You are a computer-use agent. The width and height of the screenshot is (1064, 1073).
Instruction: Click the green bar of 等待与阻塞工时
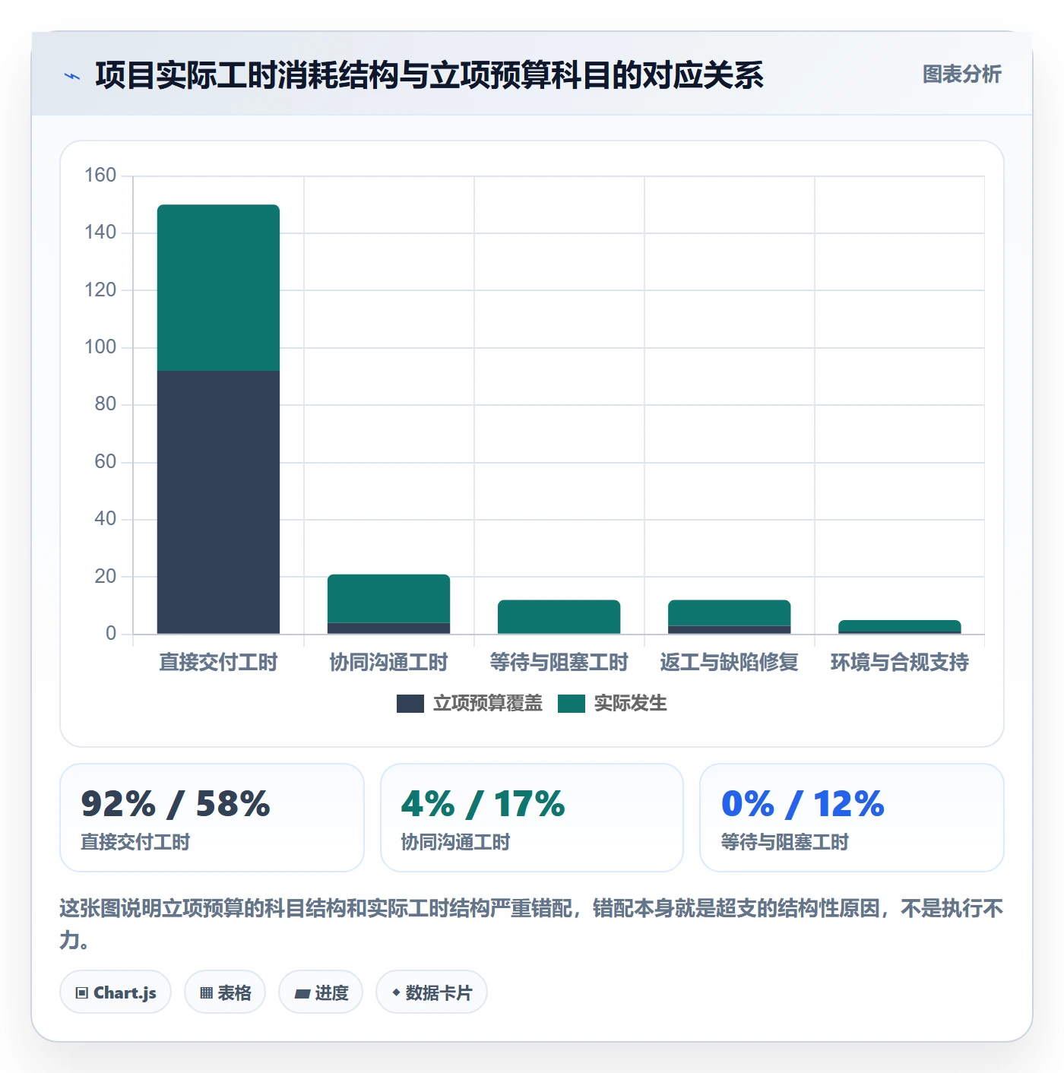[559, 617]
